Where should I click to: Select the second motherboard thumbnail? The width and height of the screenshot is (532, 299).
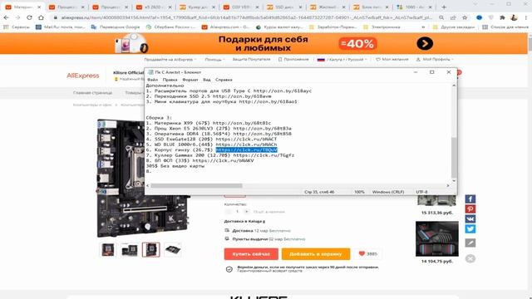click(130, 250)
